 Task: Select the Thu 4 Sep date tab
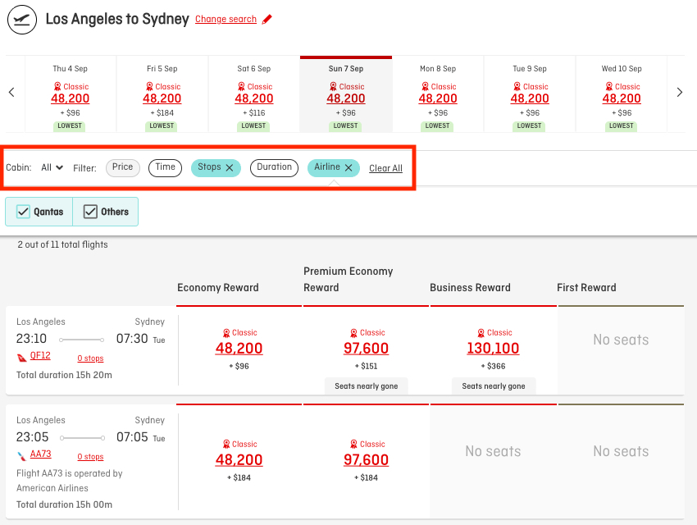71,94
